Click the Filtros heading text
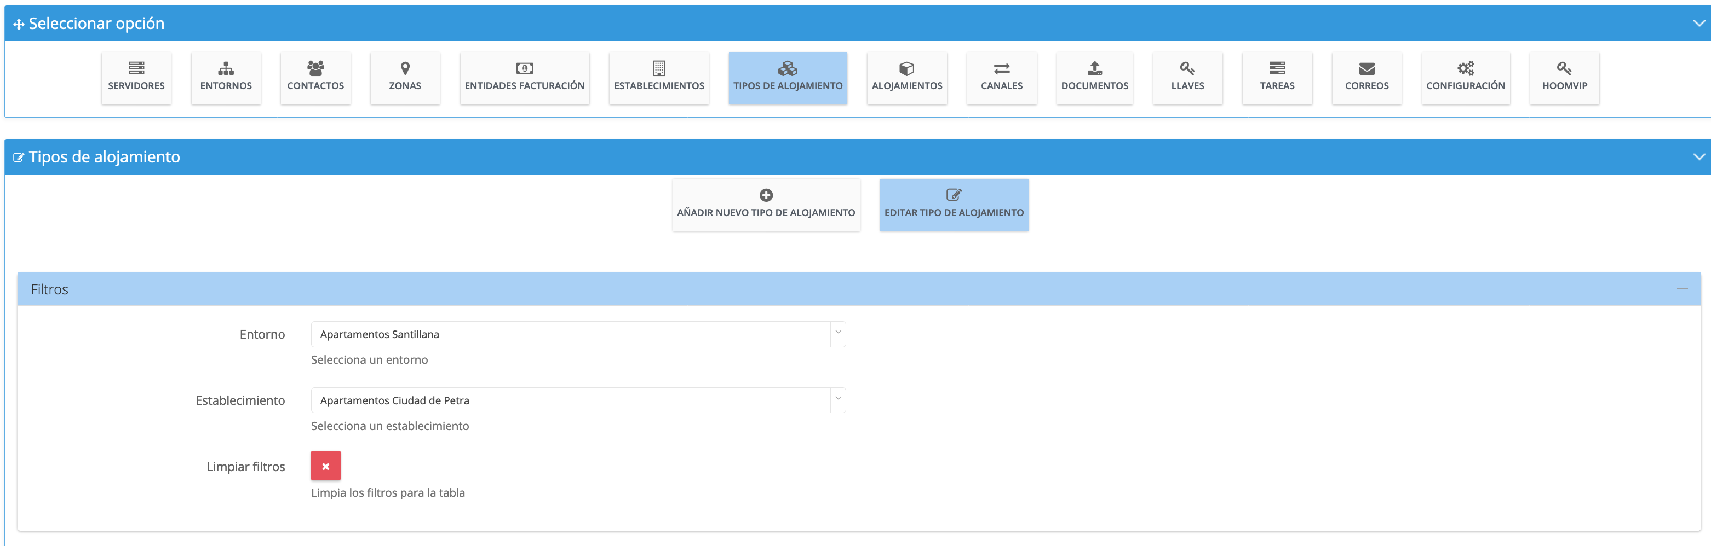This screenshot has width=1711, height=546. 49,289
